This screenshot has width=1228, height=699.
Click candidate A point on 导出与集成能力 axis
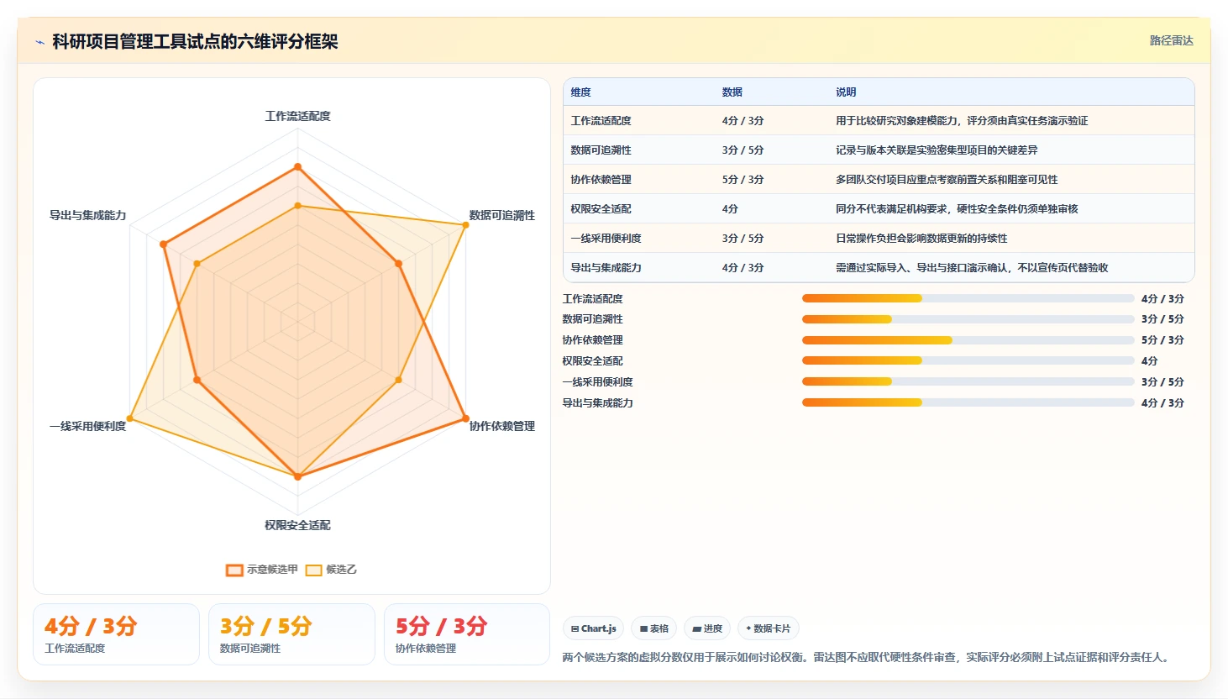pos(163,244)
